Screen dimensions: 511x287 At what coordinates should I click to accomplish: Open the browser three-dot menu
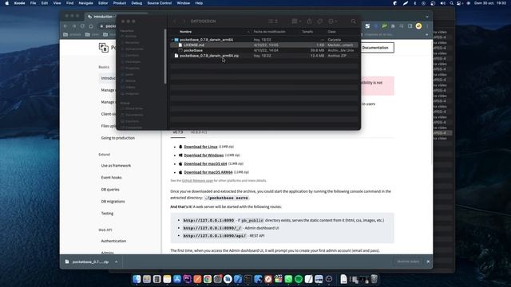click(x=427, y=26)
